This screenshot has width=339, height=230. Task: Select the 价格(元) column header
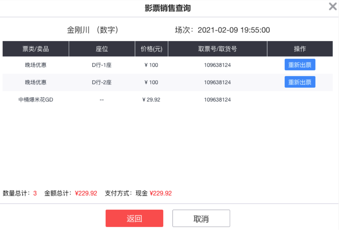tap(151, 49)
